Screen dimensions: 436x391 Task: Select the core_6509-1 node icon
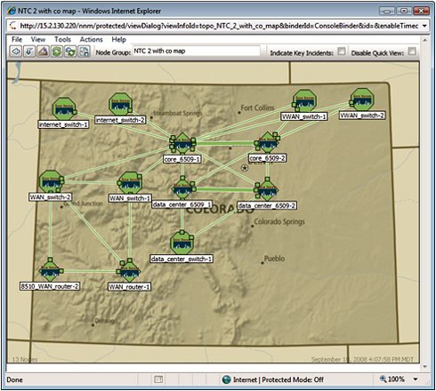click(182, 144)
